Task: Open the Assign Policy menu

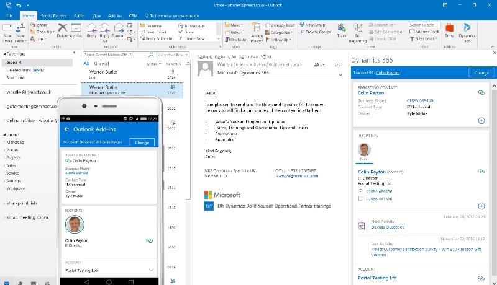Action: tap(257, 33)
